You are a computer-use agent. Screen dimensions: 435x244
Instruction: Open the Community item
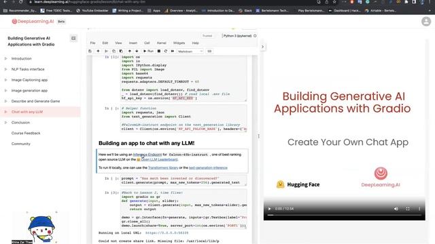(x=21, y=144)
